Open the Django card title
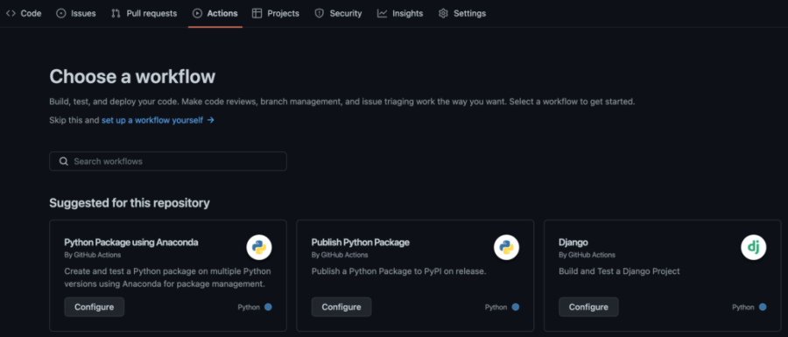Image resolution: width=788 pixels, height=337 pixels. [573, 242]
